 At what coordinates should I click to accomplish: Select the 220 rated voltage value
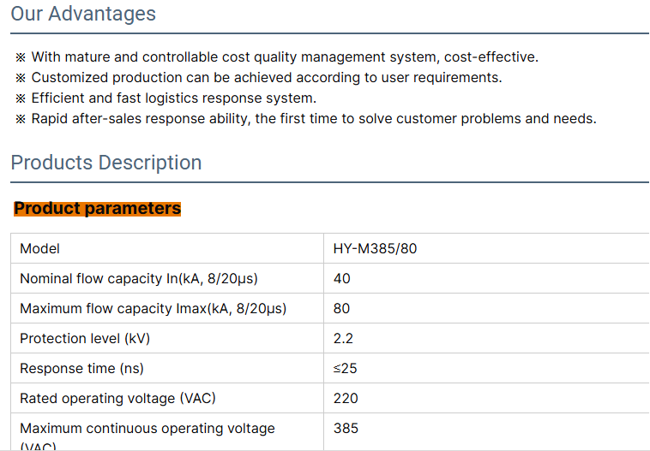click(346, 399)
